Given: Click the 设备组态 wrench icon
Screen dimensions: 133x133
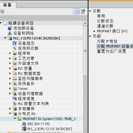Looking at the screenshot, I should pos(15,43).
